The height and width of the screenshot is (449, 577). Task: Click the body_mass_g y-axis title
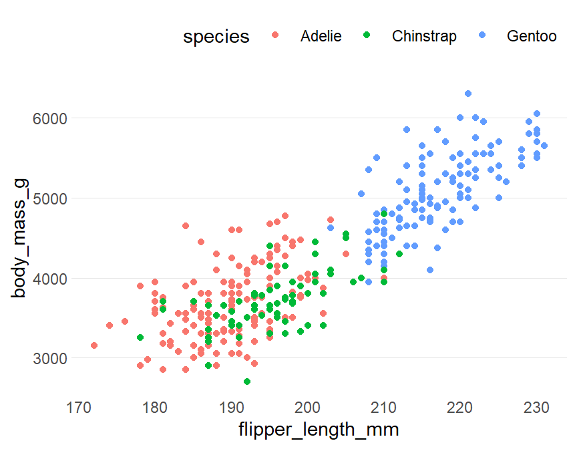pyautogui.click(x=19, y=238)
